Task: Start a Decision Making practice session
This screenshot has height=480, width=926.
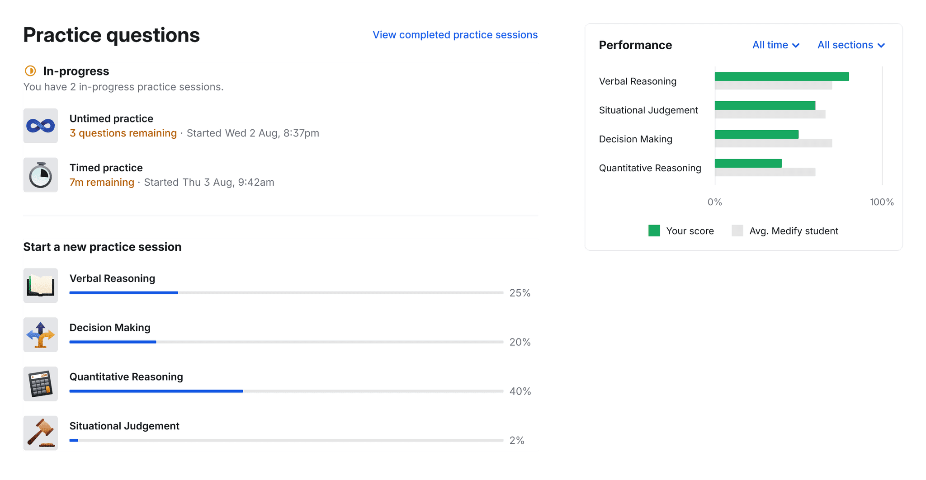Action: (x=110, y=328)
